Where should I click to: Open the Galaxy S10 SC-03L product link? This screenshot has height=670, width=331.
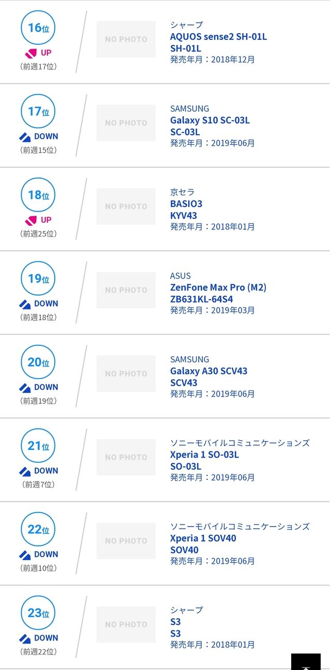pyautogui.click(x=209, y=120)
